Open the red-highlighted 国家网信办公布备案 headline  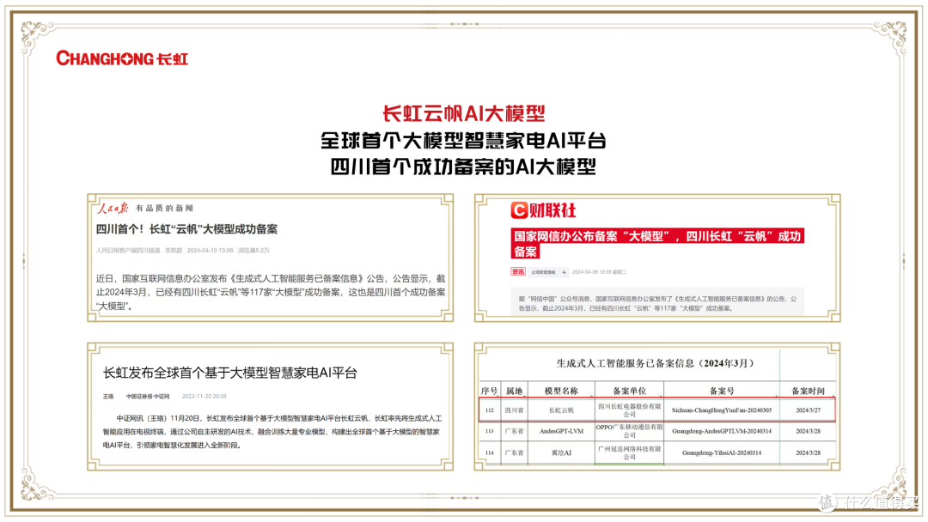pos(657,244)
